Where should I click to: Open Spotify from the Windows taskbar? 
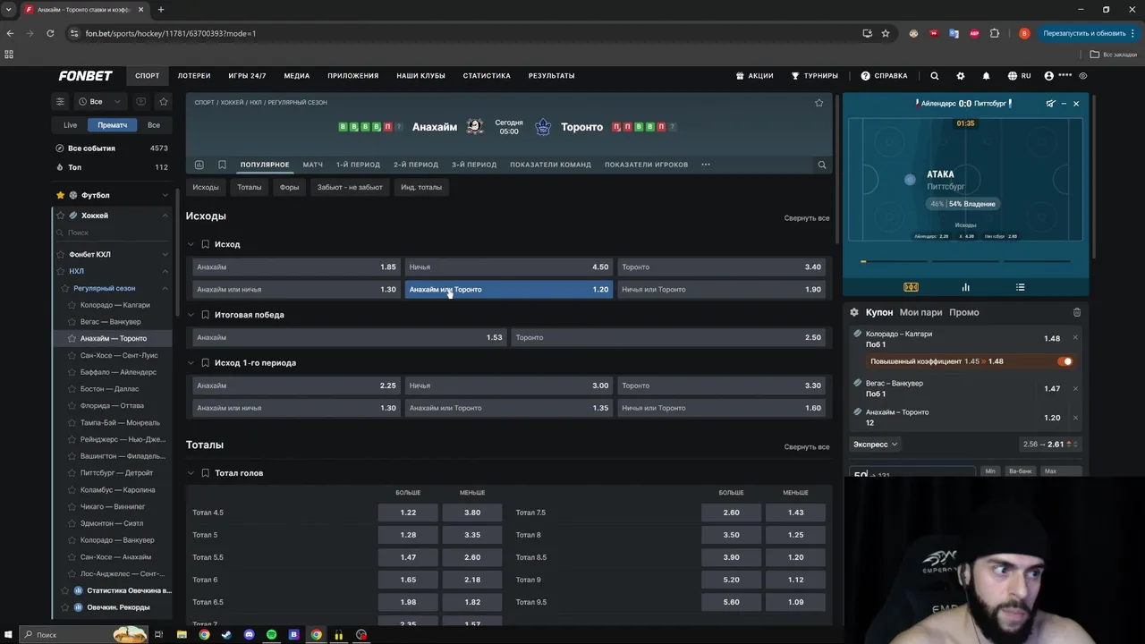(x=272, y=635)
